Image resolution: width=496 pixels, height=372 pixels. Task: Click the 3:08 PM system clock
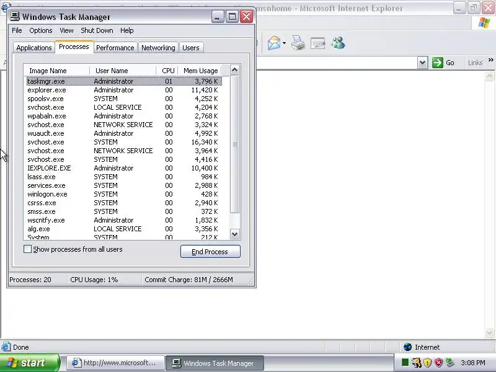(473, 363)
